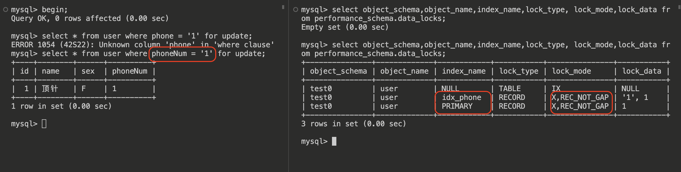Click the '3 rows in set' result line
Image resolution: width=681 pixels, height=172 pixels.
pos(353,124)
